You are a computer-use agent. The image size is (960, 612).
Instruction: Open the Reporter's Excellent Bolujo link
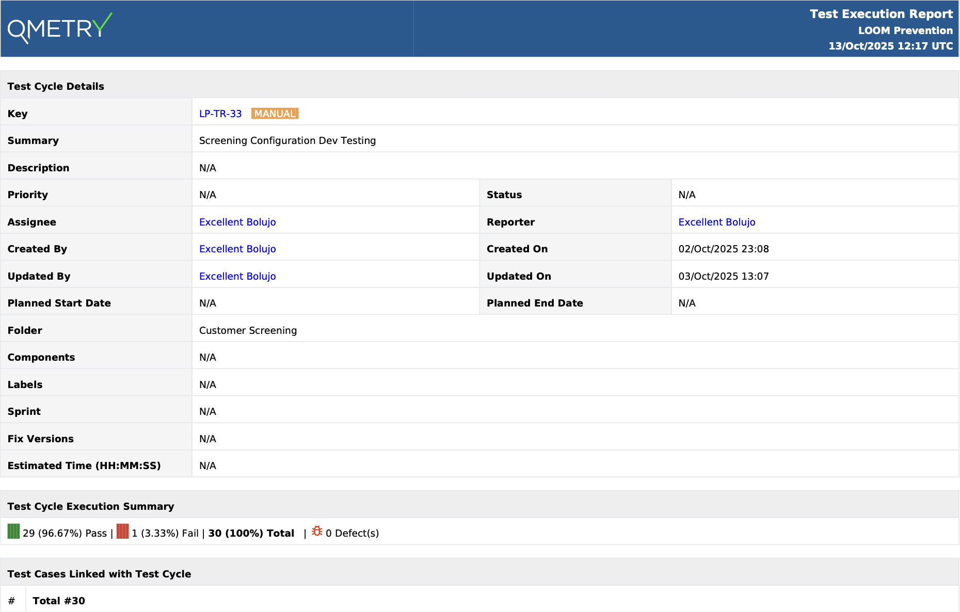[716, 222]
